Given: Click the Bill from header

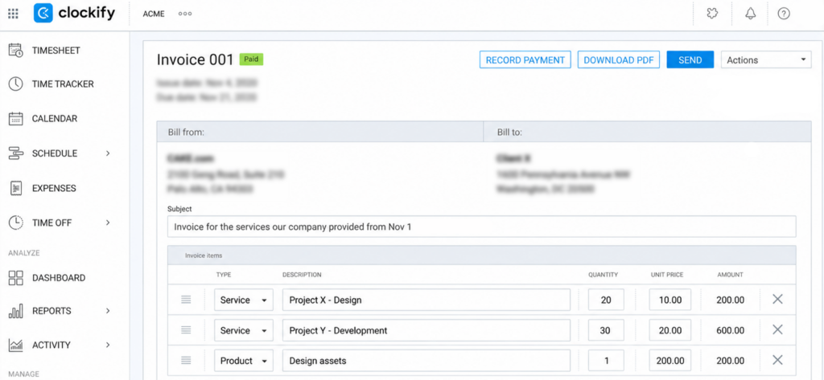Looking at the screenshot, I should point(186,133).
